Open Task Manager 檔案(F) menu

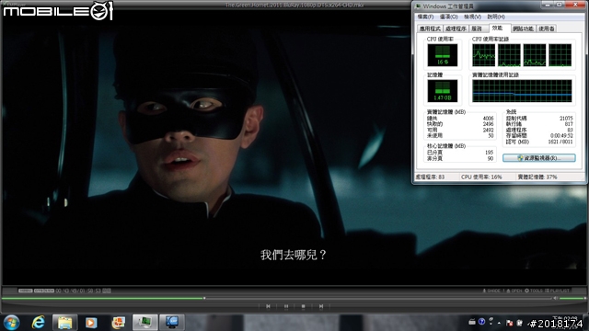pos(425,17)
